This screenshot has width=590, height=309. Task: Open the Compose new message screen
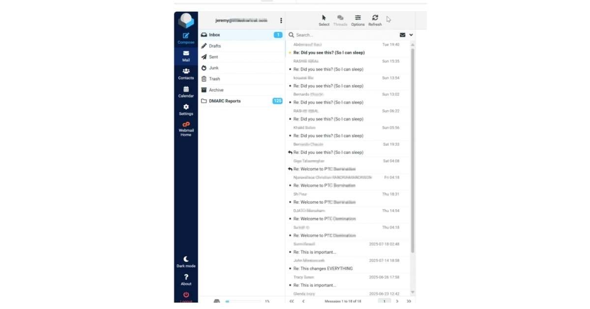tap(186, 38)
